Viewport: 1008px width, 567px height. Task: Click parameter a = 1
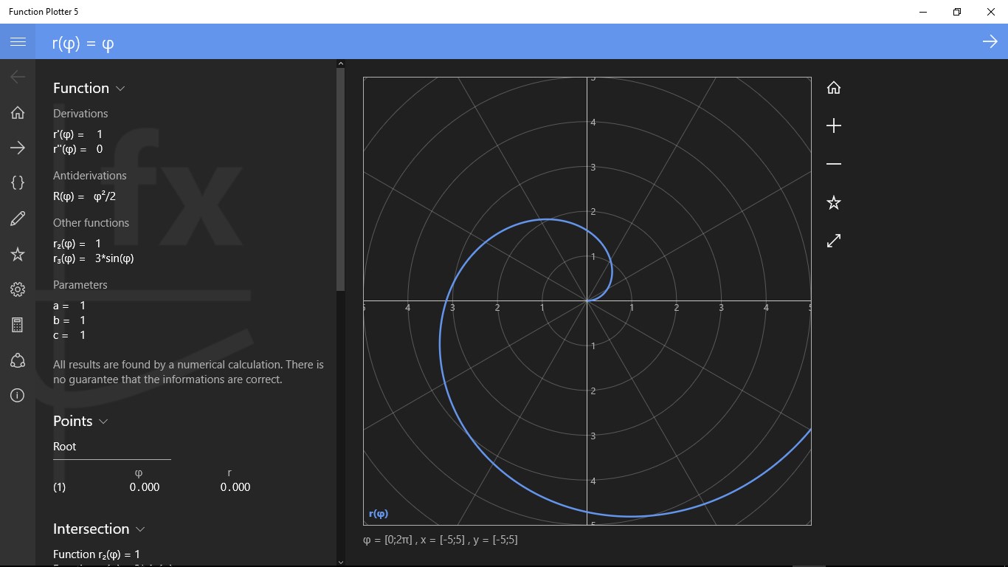click(69, 306)
